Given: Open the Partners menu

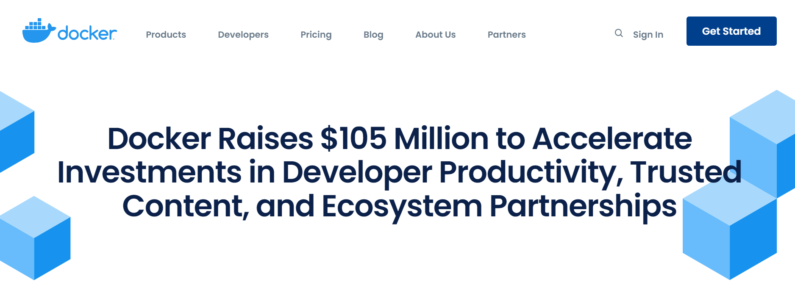Looking at the screenshot, I should click(506, 35).
